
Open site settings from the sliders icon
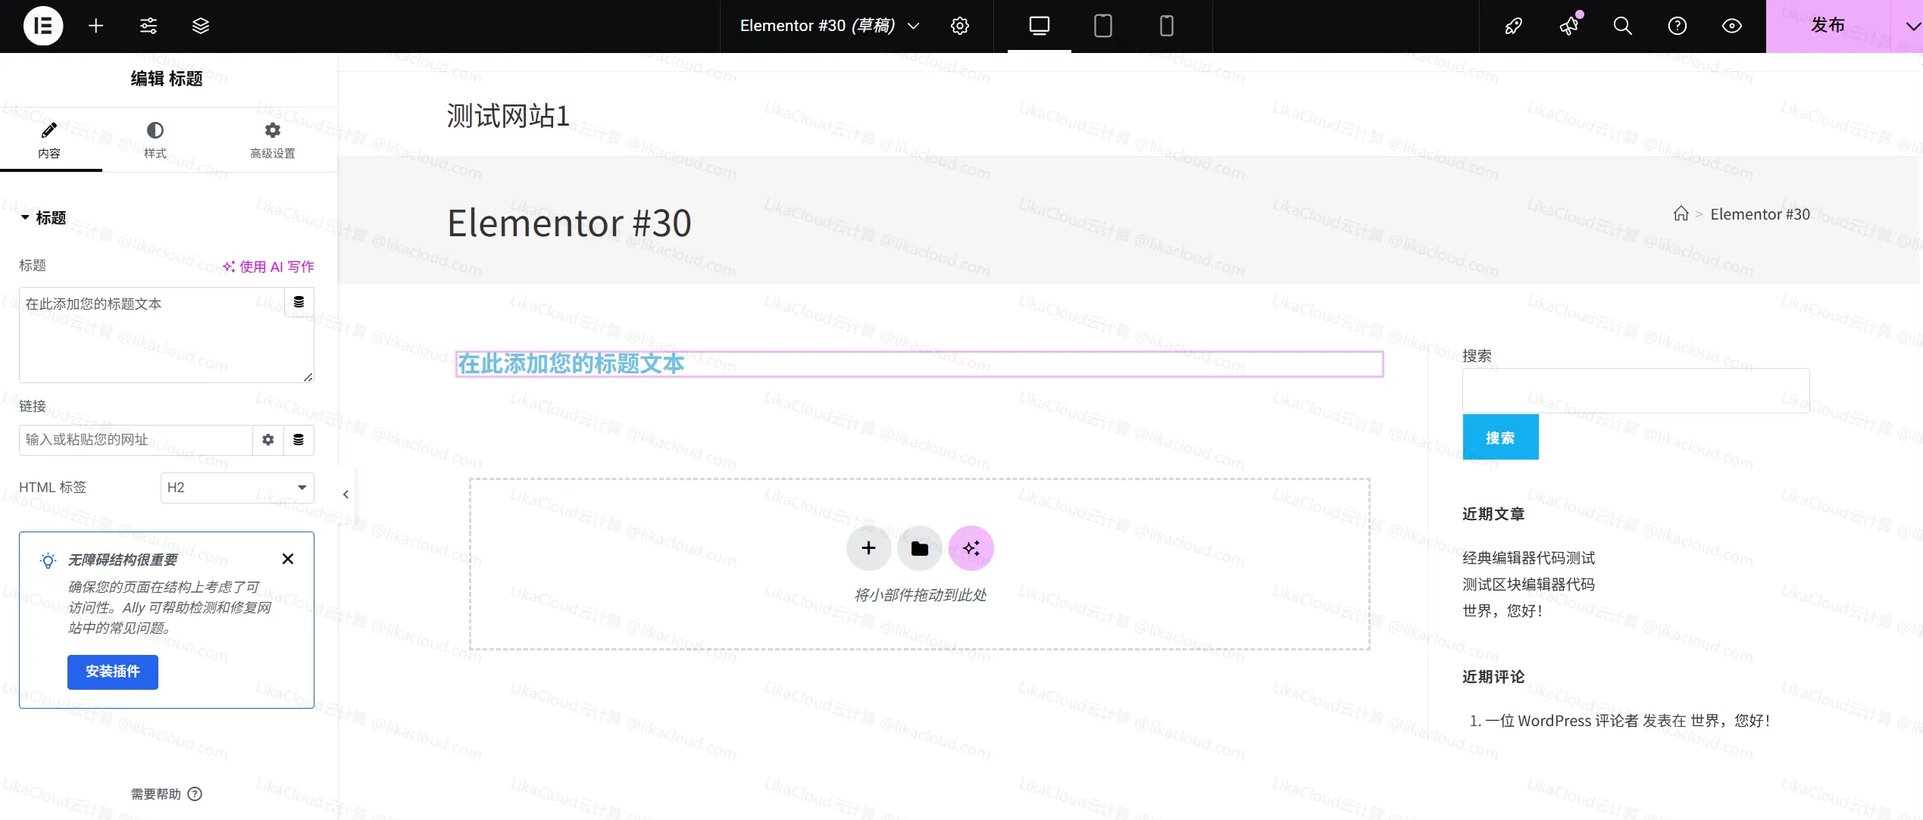(x=148, y=25)
